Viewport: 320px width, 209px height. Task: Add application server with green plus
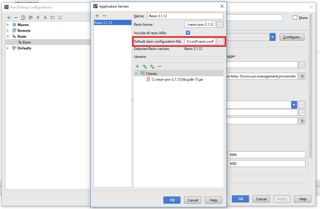pos(97,16)
